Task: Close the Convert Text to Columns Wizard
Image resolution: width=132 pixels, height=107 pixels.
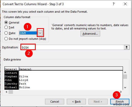Action: tap(125, 4)
